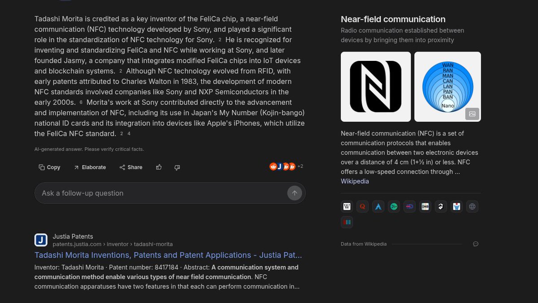The image size is (538, 303).
Task: Give the answer a thumbs up
Action: tap(159, 167)
